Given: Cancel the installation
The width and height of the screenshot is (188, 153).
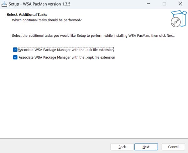Looking at the screenshot, I should point(173,147).
